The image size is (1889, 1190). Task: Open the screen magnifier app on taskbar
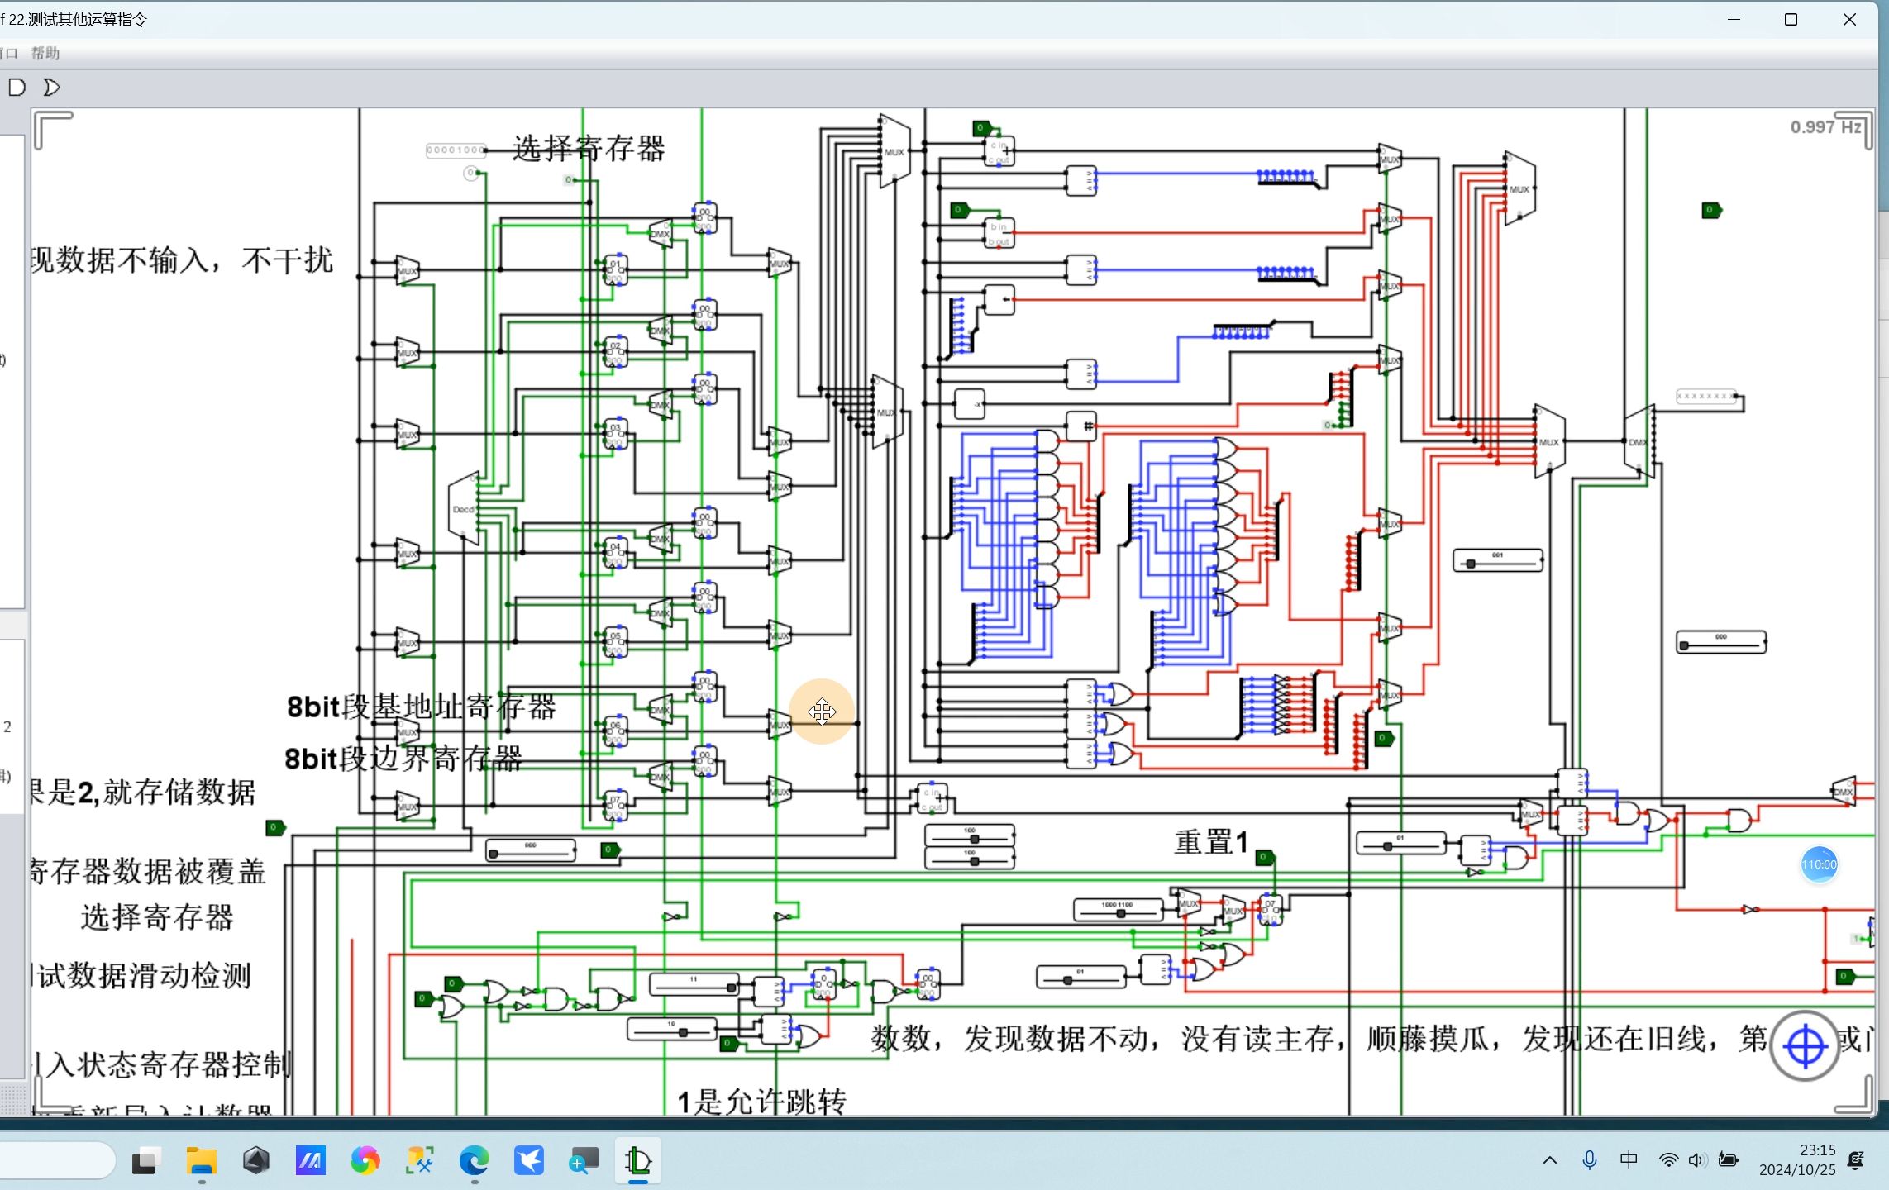[x=584, y=1161]
